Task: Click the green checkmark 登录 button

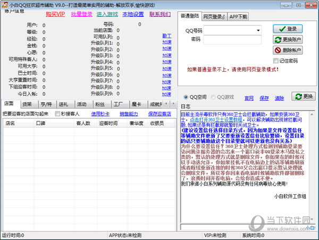Action: [288, 29]
